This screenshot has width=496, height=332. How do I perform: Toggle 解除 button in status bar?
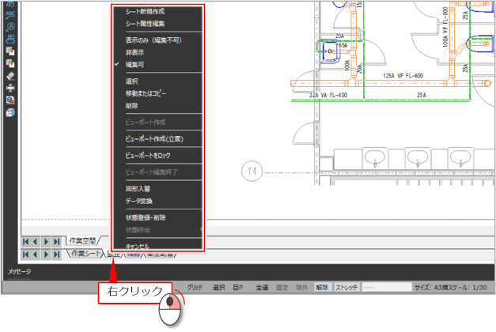[x=322, y=288]
